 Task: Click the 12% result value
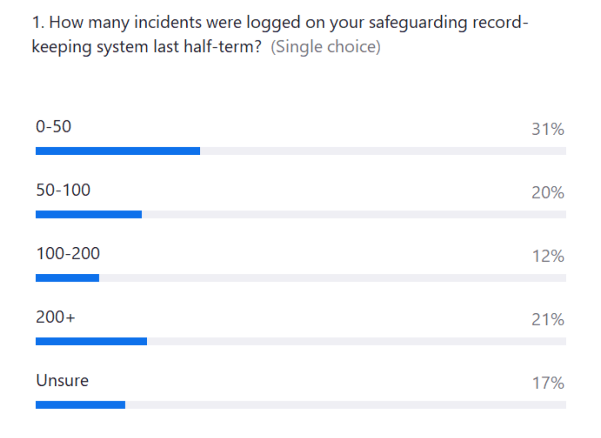coord(548,256)
